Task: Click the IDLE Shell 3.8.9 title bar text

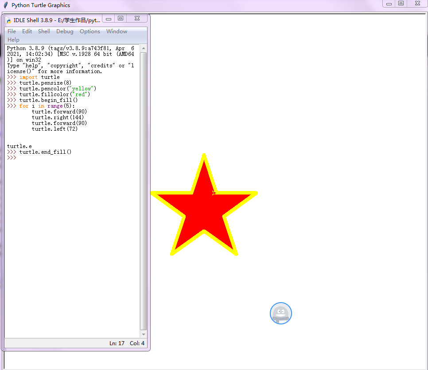Action: tap(57, 20)
